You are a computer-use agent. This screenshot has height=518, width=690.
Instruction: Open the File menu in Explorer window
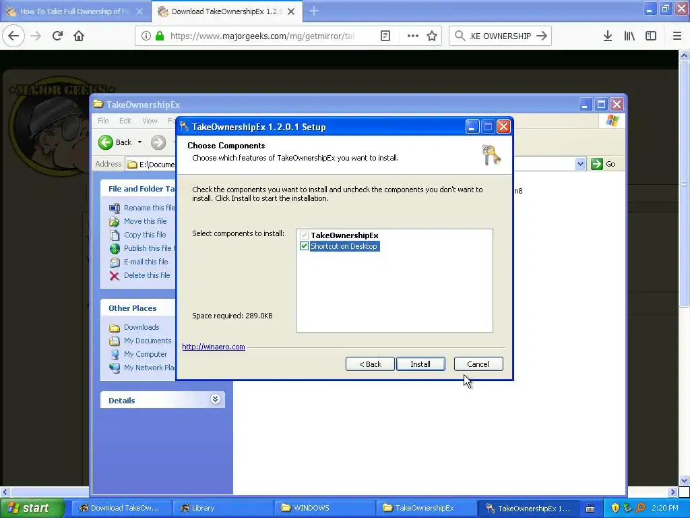pyautogui.click(x=103, y=121)
